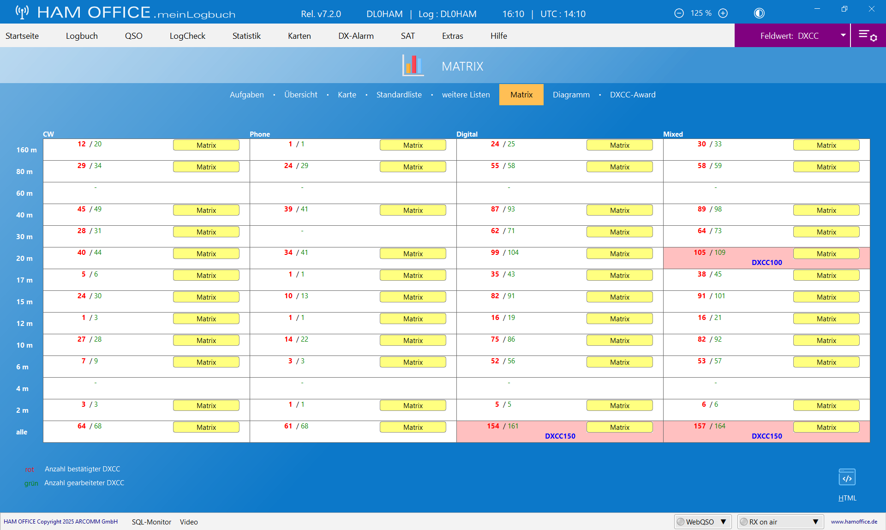Viewport: 886px width, 530px height.
Task: Restore down the application window
Action: 844,9
